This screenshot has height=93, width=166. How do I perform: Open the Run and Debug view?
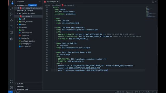click(x=11, y=20)
